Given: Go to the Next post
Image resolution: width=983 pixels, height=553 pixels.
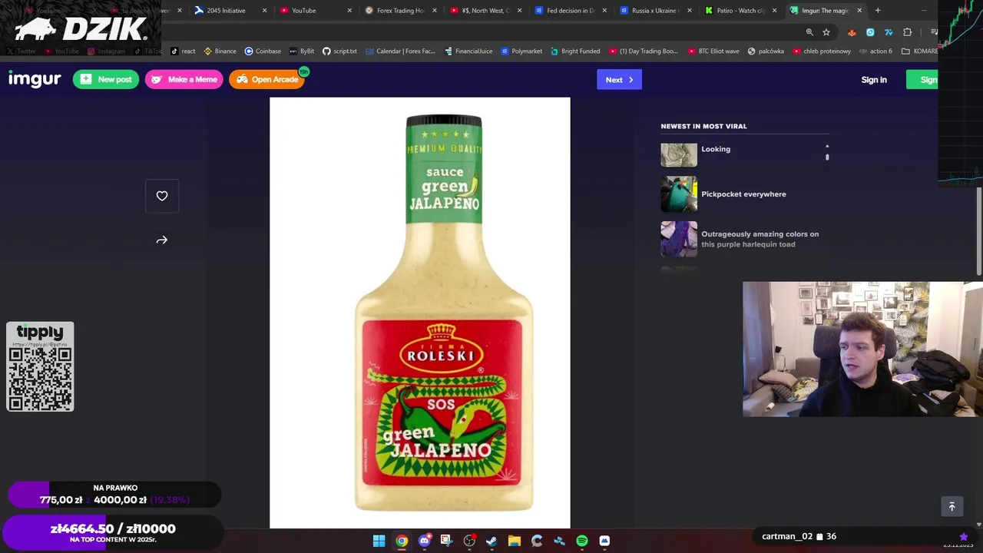Looking at the screenshot, I should point(619,80).
